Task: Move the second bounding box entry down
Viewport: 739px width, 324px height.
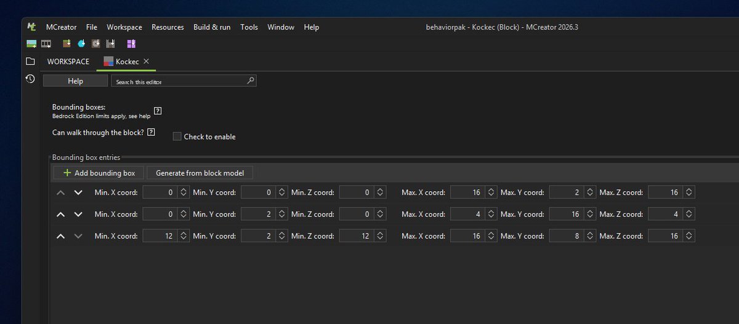Action: [78, 215]
